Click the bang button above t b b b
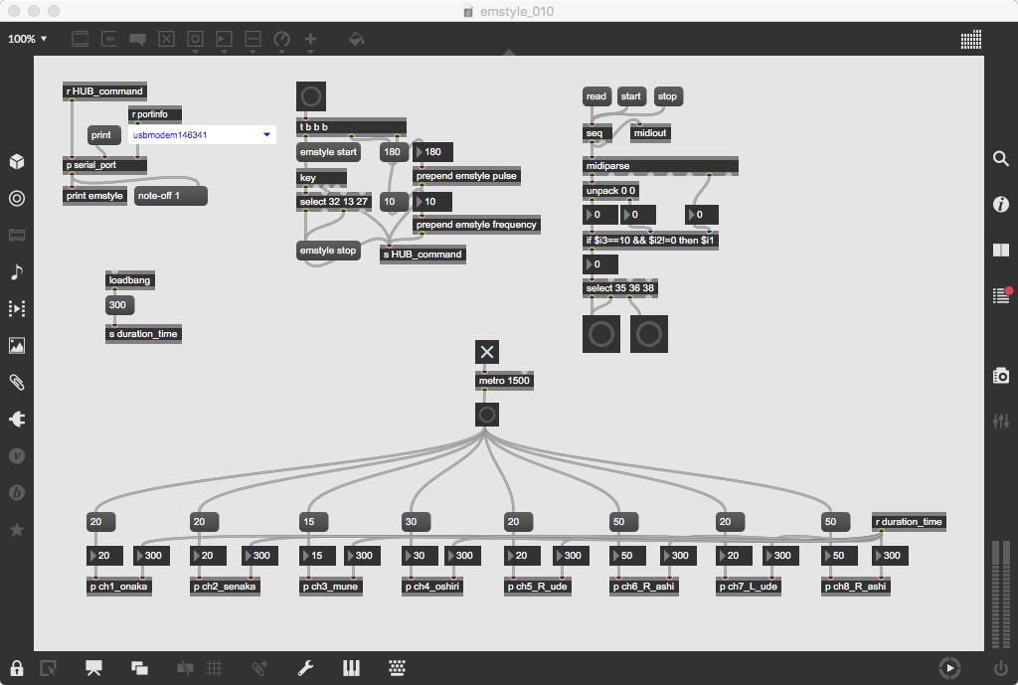The width and height of the screenshot is (1018, 685). pyautogui.click(x=311, y=96)
